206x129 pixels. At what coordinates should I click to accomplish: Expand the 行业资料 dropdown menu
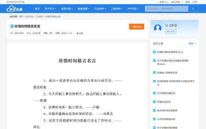[x=100, y=9]
